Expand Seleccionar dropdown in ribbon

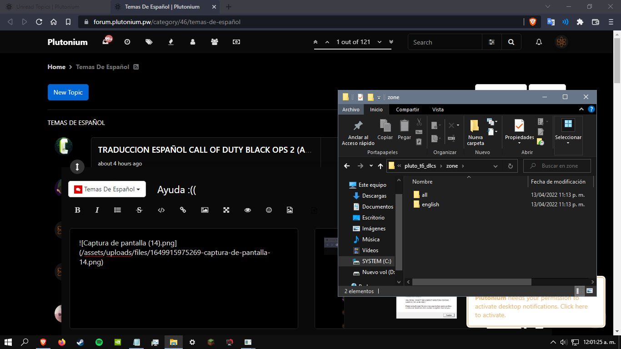click(x=568, y=143)
